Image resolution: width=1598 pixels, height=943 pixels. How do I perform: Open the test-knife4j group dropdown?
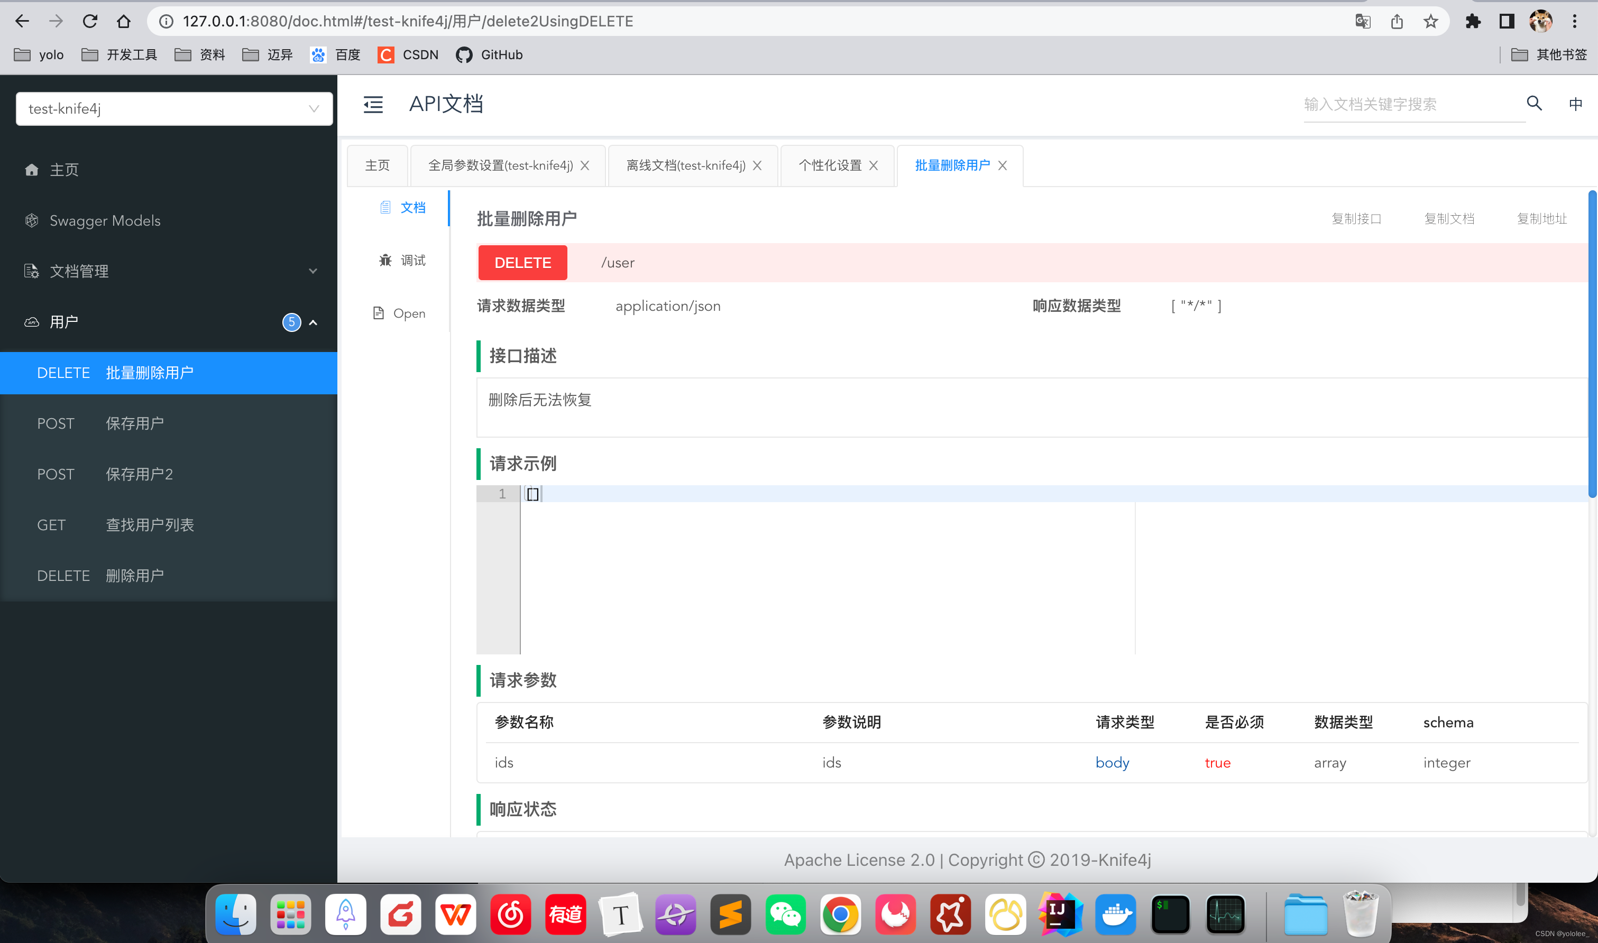tap(173, 109)
